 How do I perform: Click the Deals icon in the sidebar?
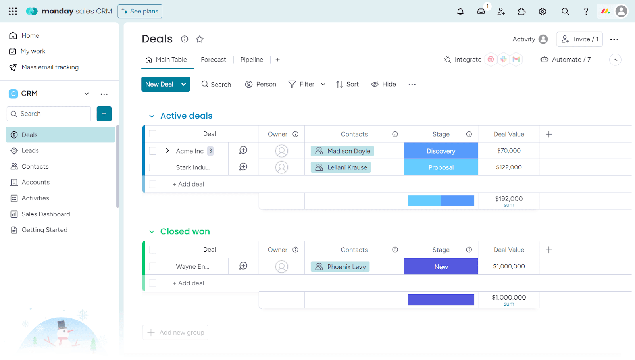(x=13, y=135)
